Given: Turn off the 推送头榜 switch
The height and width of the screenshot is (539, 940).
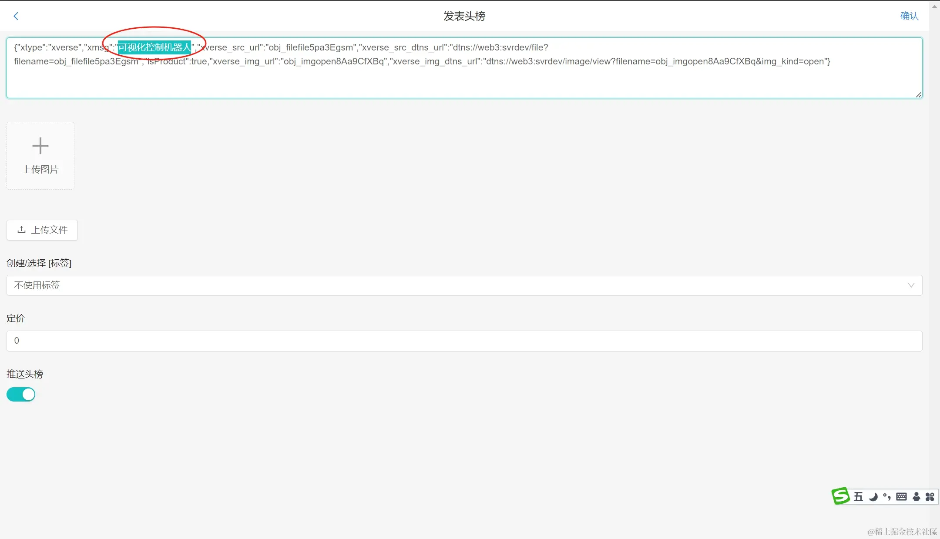Looking at the screenshot, I should [21, 395].
